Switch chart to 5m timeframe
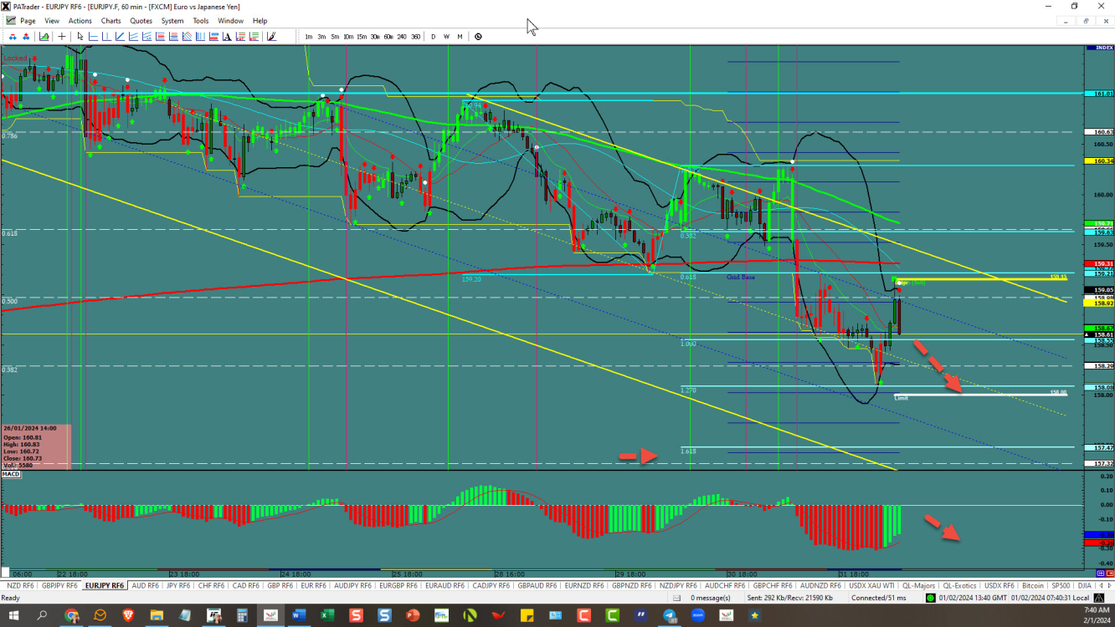The height and width of the screenshot is (627, 1115). 335,37
